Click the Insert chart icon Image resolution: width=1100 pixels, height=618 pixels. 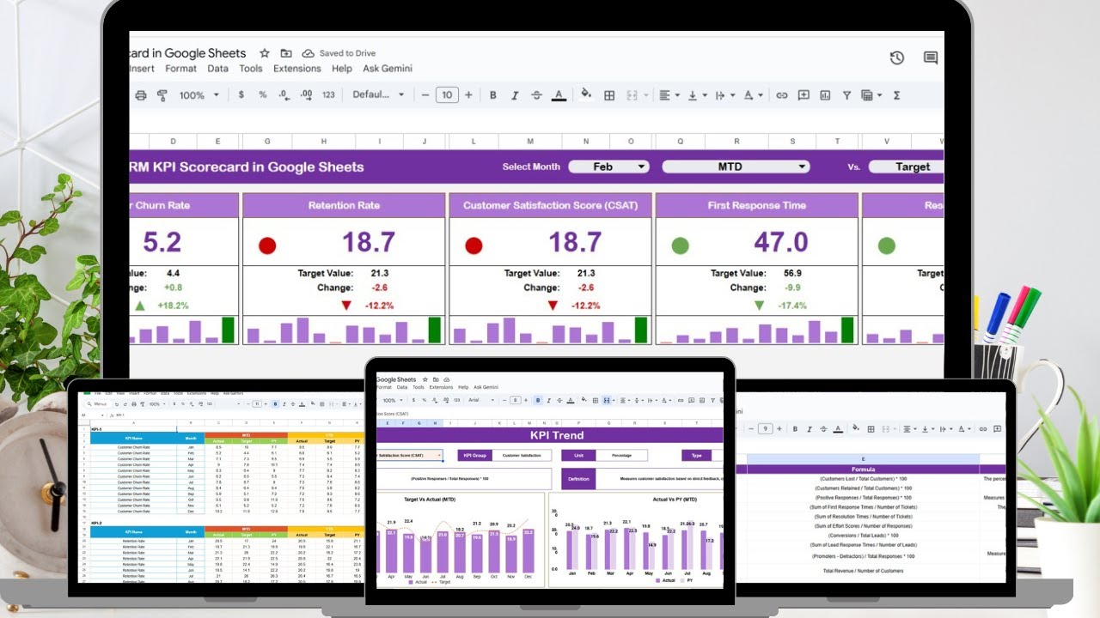pos(825,95)
